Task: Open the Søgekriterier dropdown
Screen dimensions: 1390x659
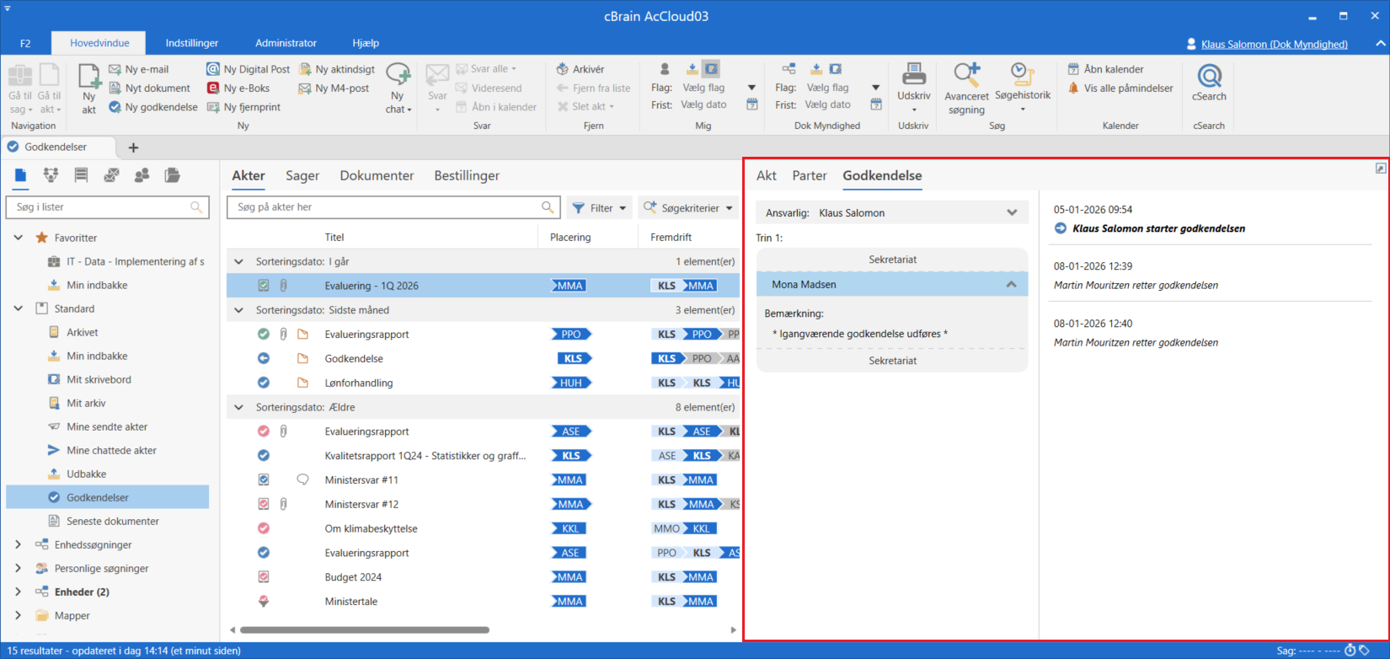Action: coord(688,207)
